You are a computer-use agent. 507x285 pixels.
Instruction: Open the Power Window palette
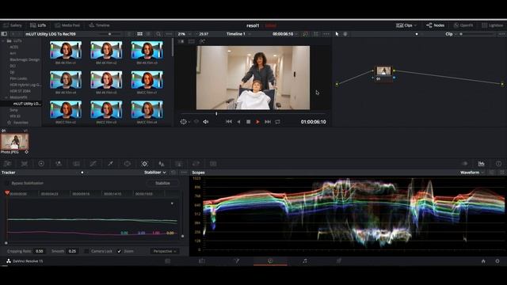128,164
